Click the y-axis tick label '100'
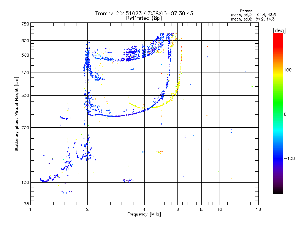 (x=25, y=183)
